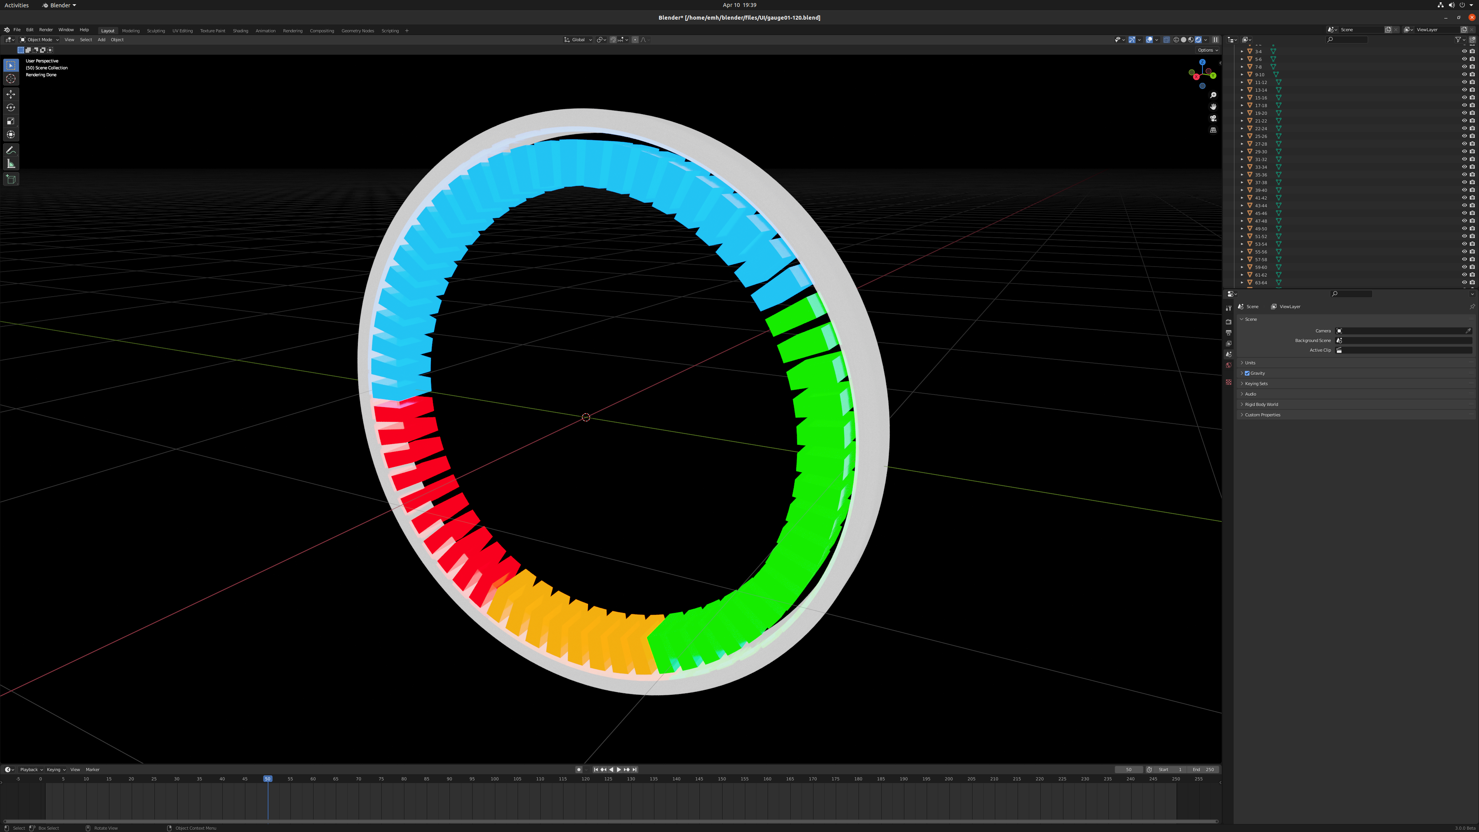Screen dimensions: 1479x832
Task: Open the View Layer properties tab
Action: [1229, 344]
